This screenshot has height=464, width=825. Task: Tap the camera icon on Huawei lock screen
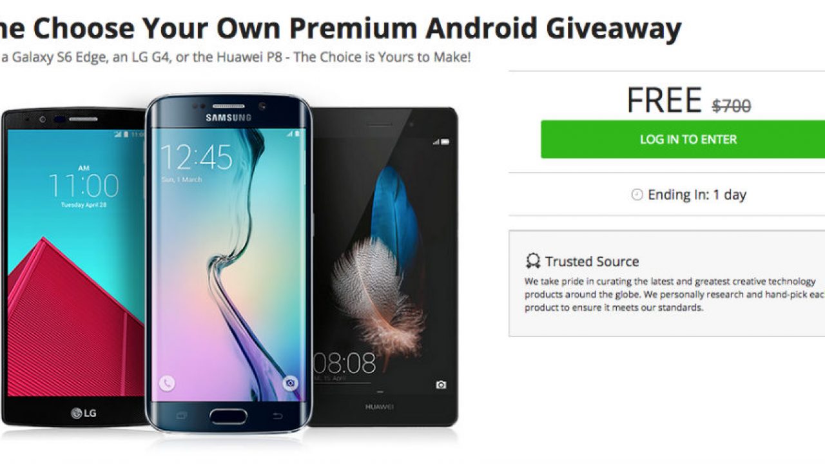tap(441, 385)
